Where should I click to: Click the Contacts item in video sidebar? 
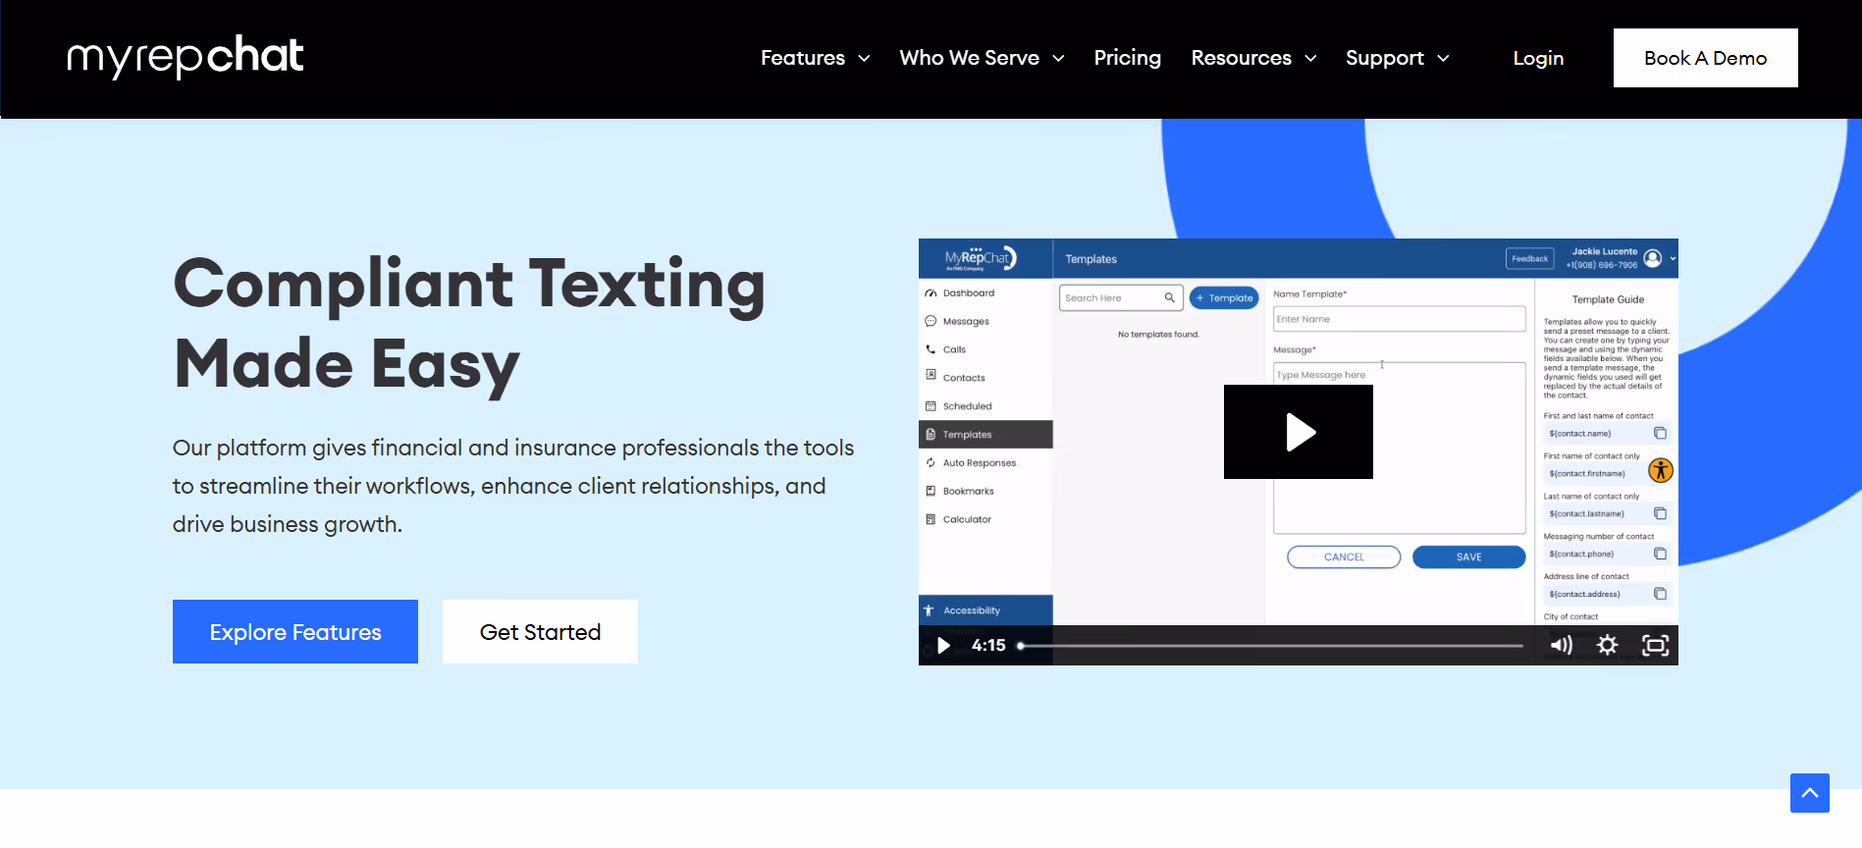point(985,378)
